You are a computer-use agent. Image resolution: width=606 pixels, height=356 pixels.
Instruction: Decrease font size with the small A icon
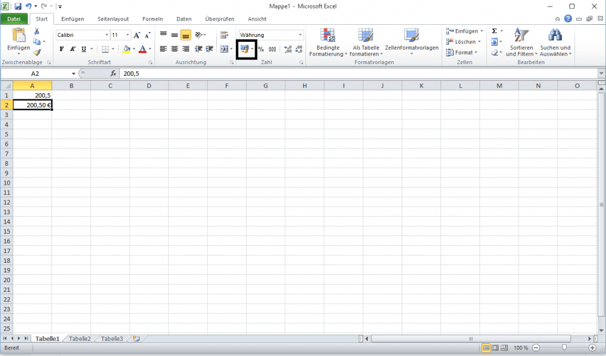[147, 35]
